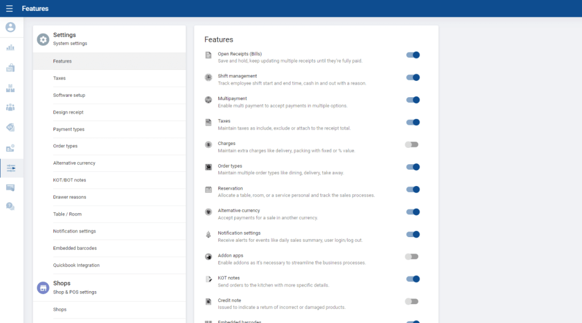Open the bar chart reports icon
The width and height of the screenshot is (582, 323).
tap(10, 48)
